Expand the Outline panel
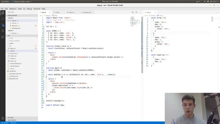Viewport: 220px width, 124px height. pyautogui.click(x=22, y=118)
